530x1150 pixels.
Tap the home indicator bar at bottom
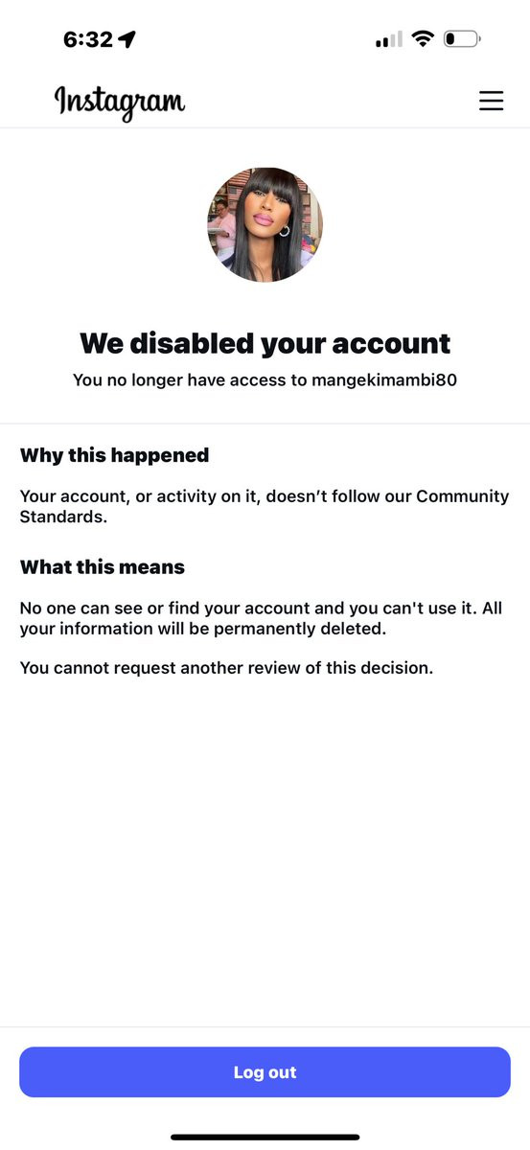click(265, 1137)
